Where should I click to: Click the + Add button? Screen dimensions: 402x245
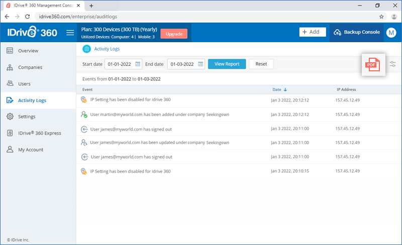point(312,32)
